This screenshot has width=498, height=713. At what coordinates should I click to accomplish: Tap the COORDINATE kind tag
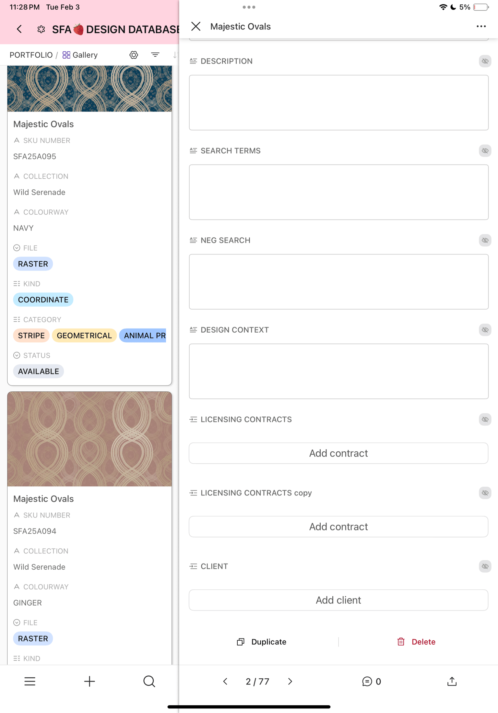43,300
